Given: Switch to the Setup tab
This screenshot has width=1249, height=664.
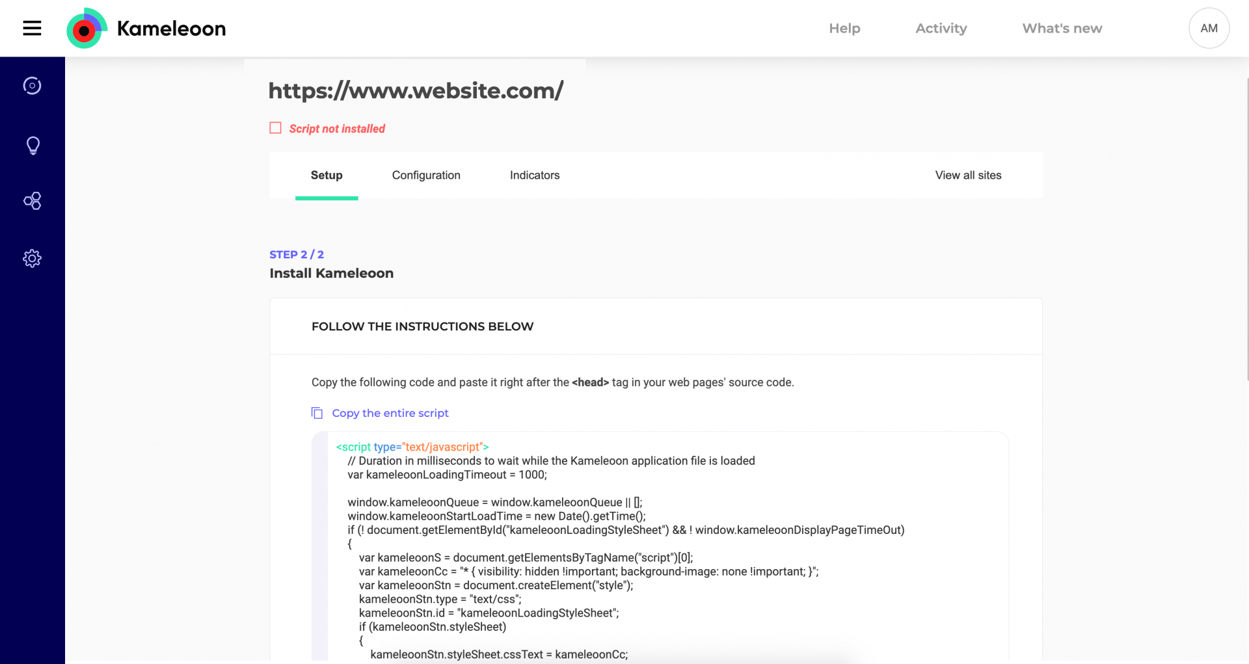Looking at the screenshot, I should 327,176.
